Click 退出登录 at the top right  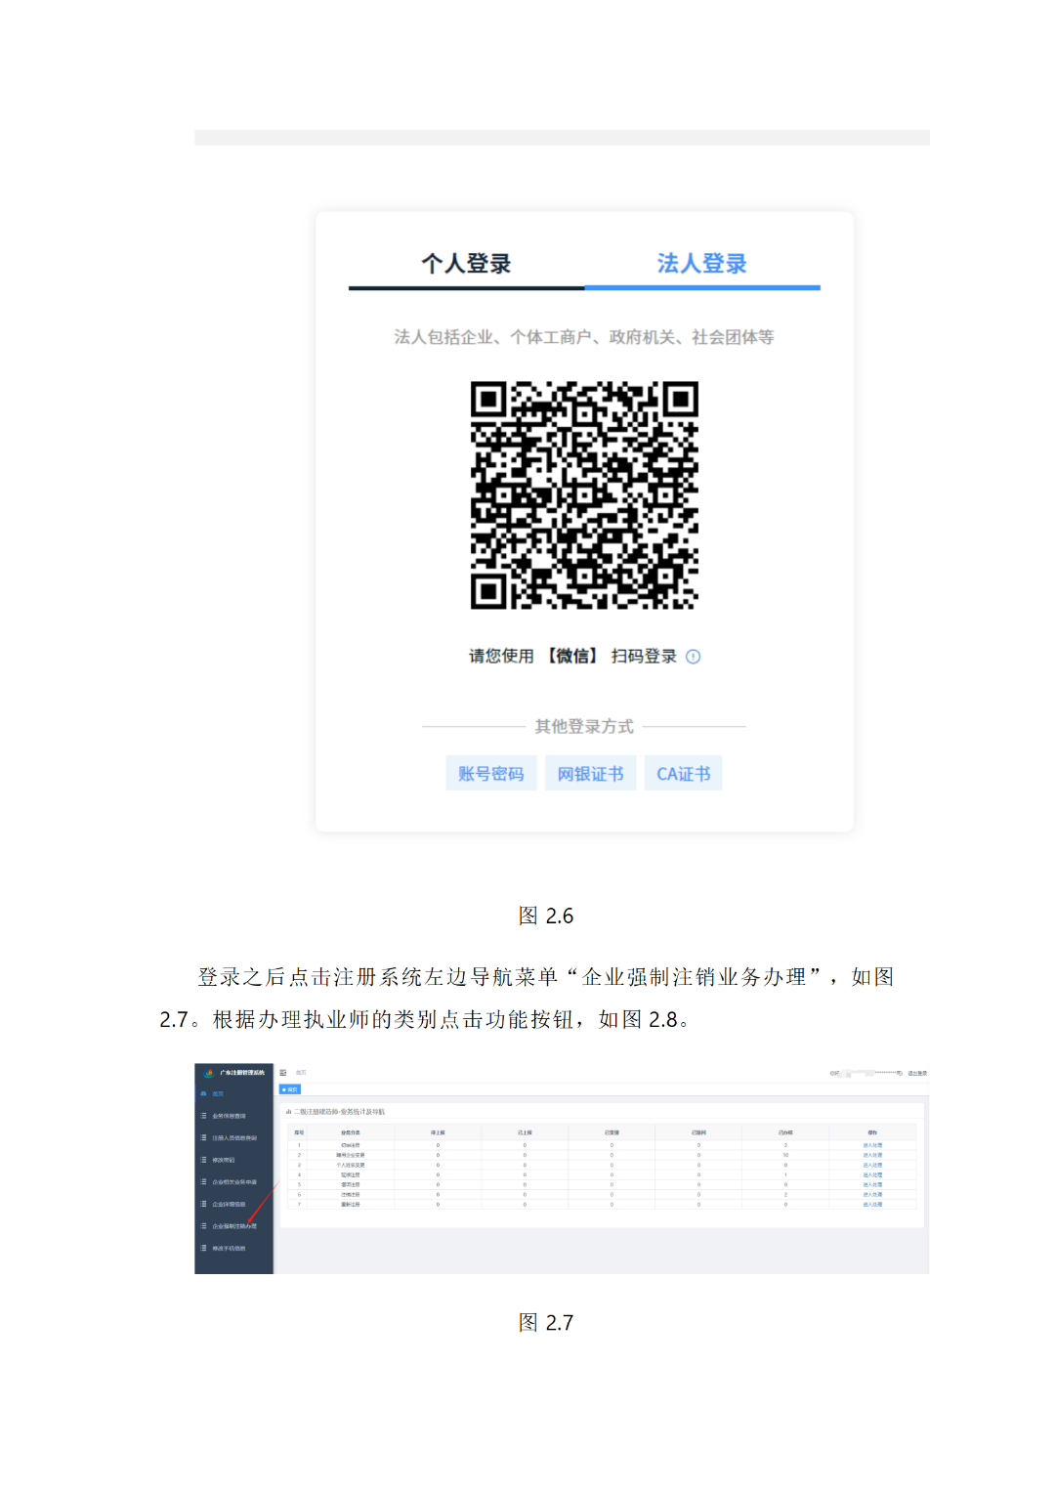pyautogui.click(x=917, y=1073)
